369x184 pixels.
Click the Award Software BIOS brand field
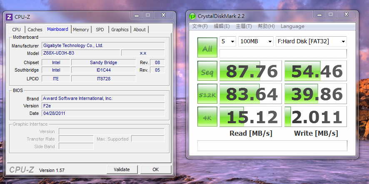(x=103, y=98)
